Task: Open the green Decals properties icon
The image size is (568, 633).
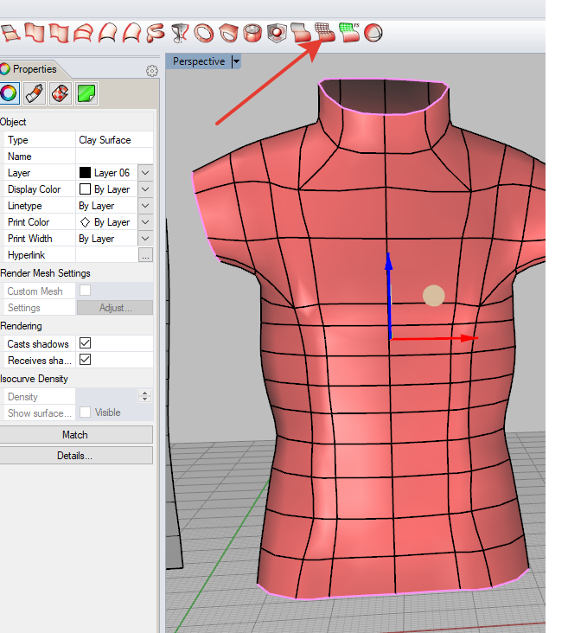Action: (85, 93)
